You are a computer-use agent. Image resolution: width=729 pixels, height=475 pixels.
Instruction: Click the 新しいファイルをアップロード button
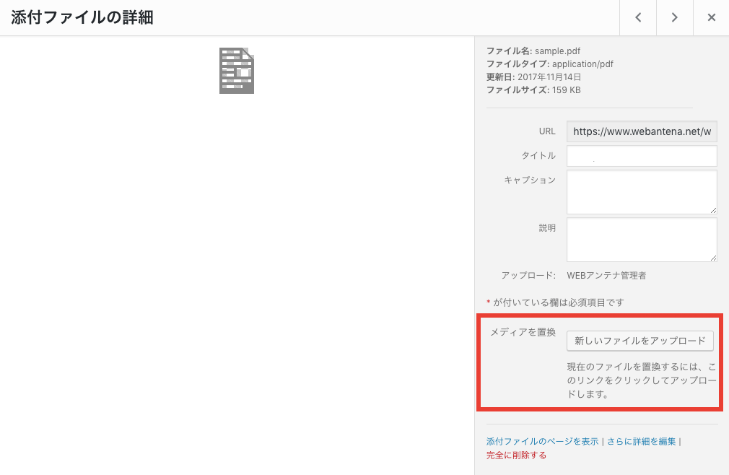tap(639, 340)
